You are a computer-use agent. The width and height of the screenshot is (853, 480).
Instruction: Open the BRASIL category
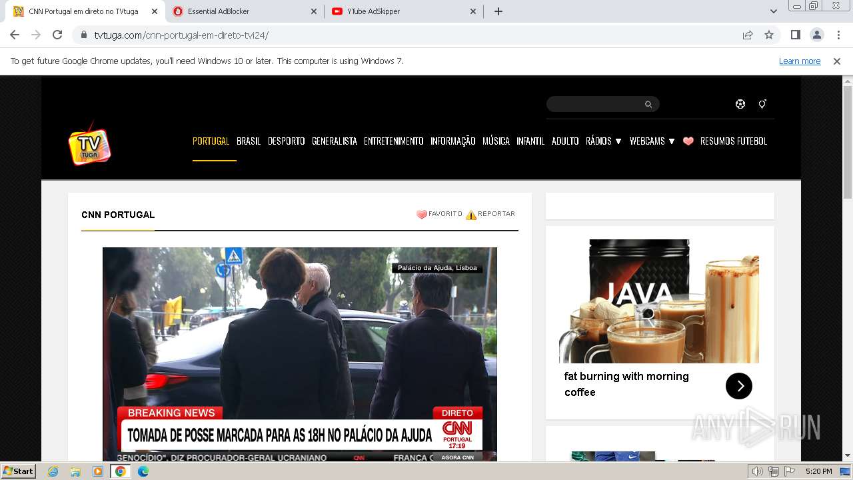coord(249,141)
